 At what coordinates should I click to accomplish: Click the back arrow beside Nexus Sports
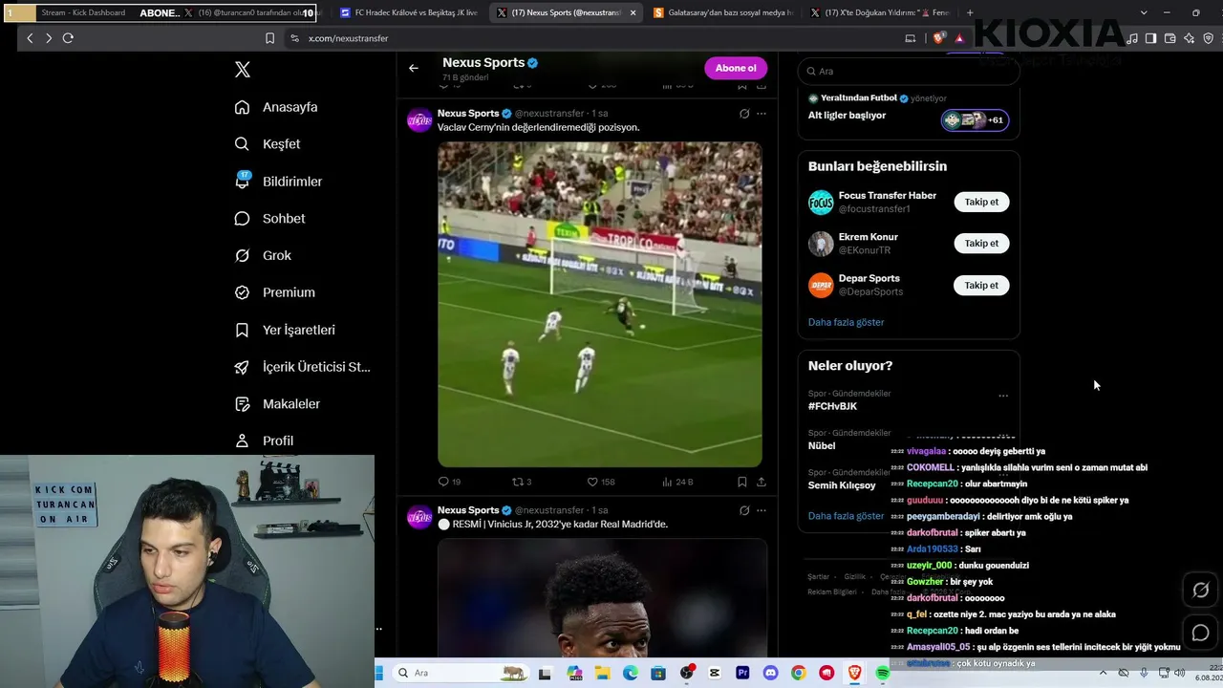[x=414, y=68]
